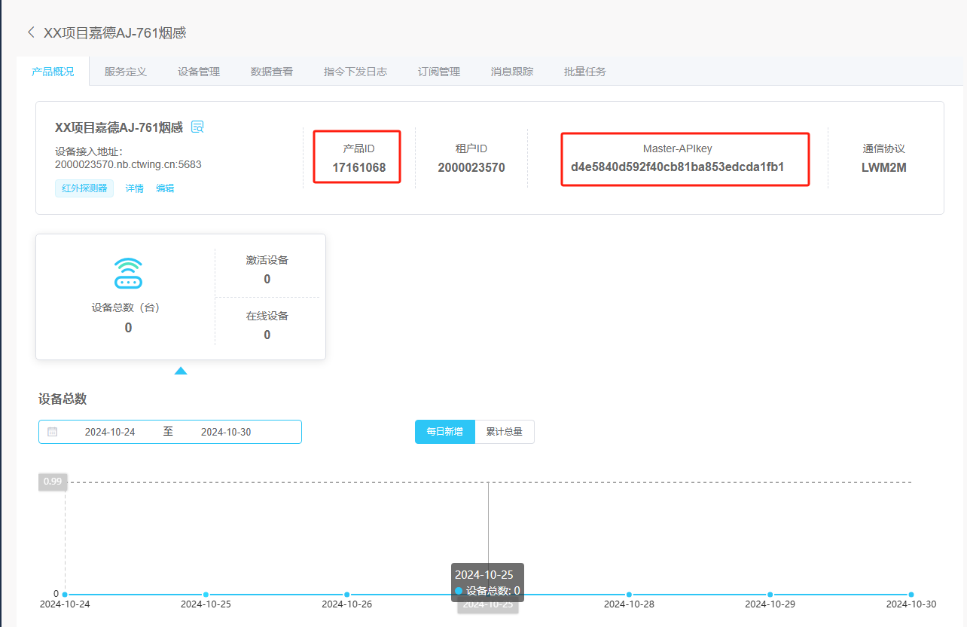This screenshot has width=967, height=627.
Task: Open the 订阅管理 tab
Action: click(439, 72)
